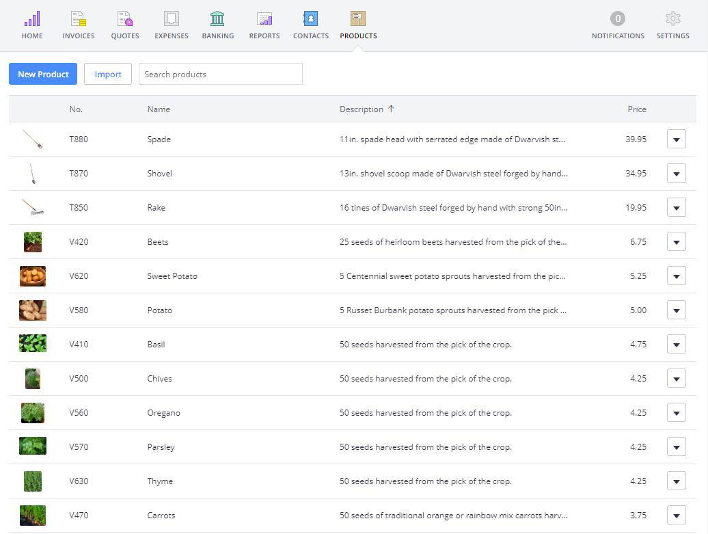Open the actions dropdown for Carrots

click(x=676, y=516)
